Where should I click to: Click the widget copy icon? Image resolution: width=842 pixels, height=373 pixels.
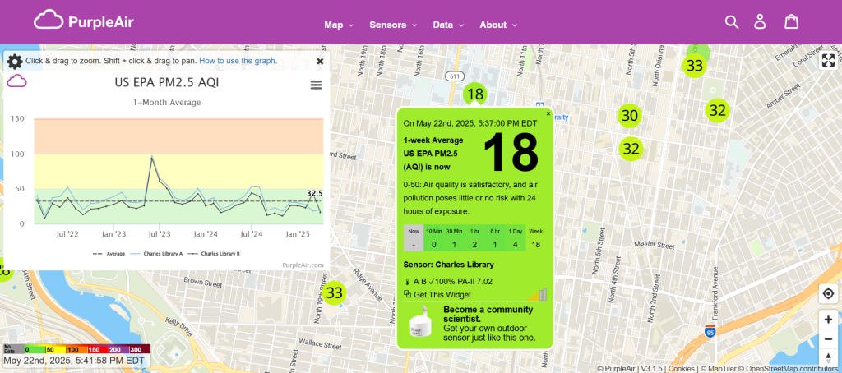coord(408,294)
